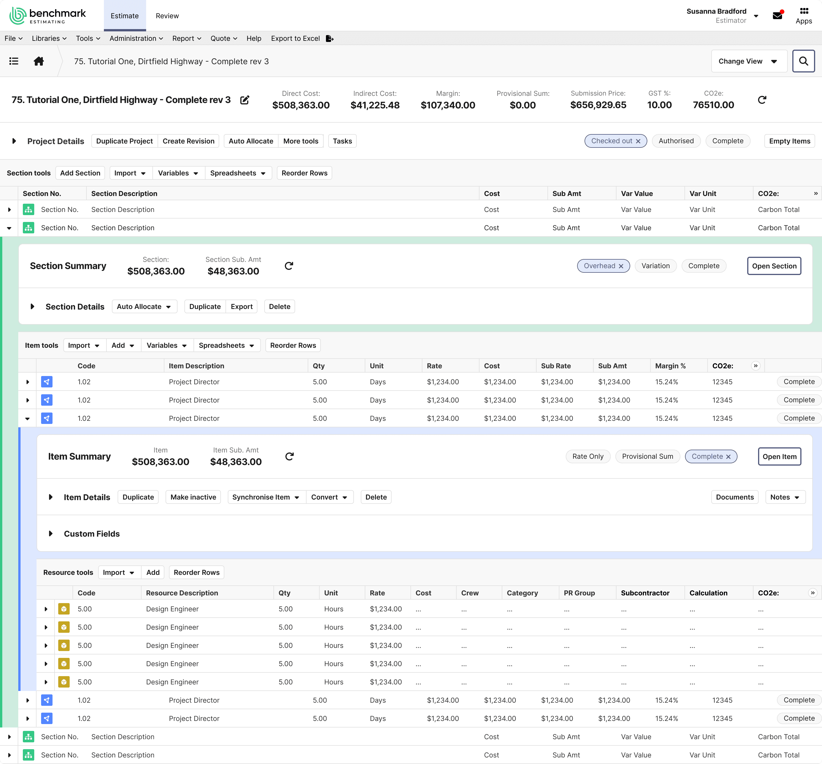Open the list menu icon beside home
The height and width of the screenshot is (764, 822).
pyautogui.click(x=14, y=61)
